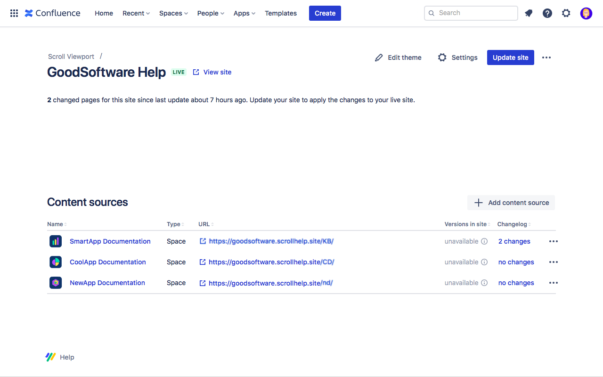Focus the Search input field
The height and width of the screenshot is (377, 603).
[x=471, y=13]
